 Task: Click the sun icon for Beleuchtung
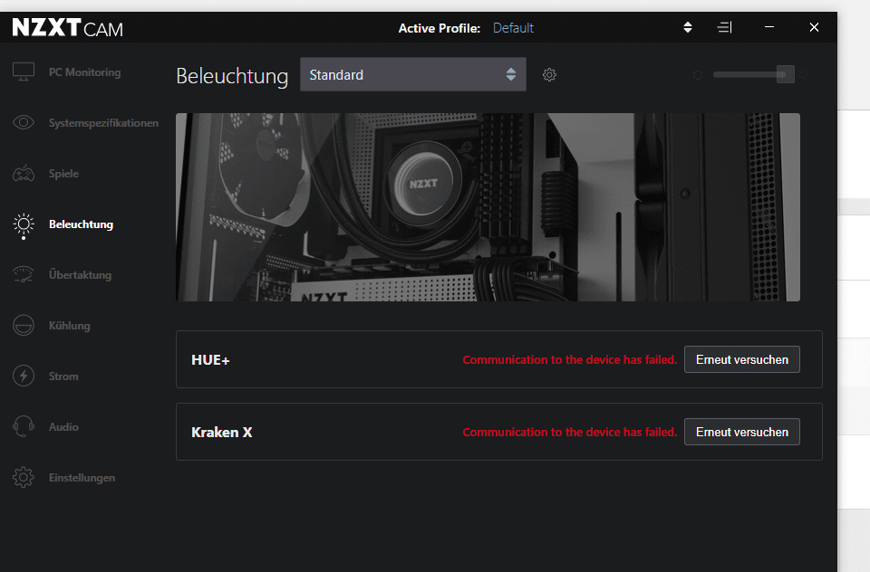coord(24,225)
